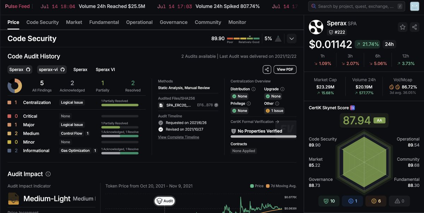Click the SPA_ERC20 audited file icon

click(161, 105)
